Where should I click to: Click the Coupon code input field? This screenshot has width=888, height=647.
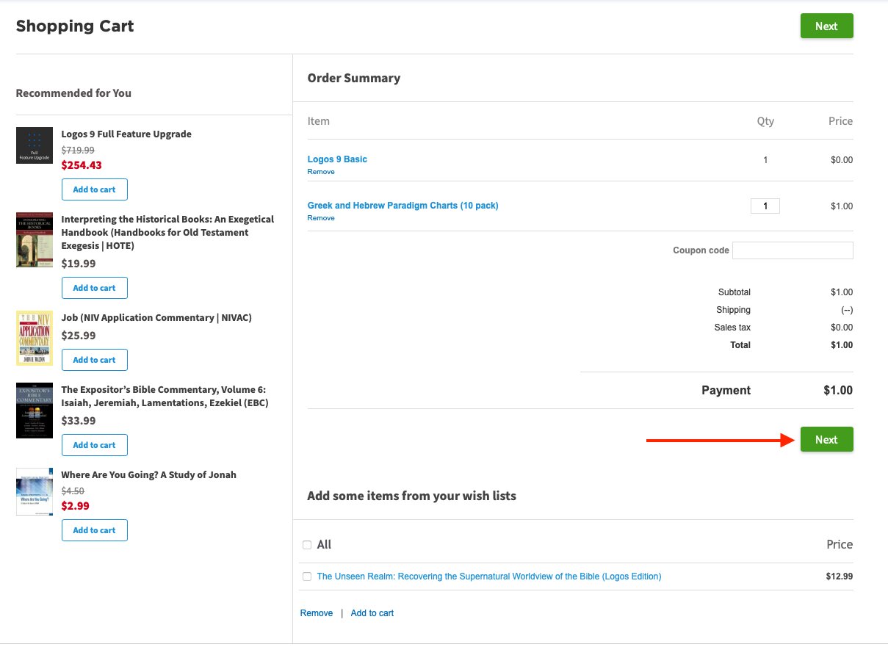pos(793,250)
